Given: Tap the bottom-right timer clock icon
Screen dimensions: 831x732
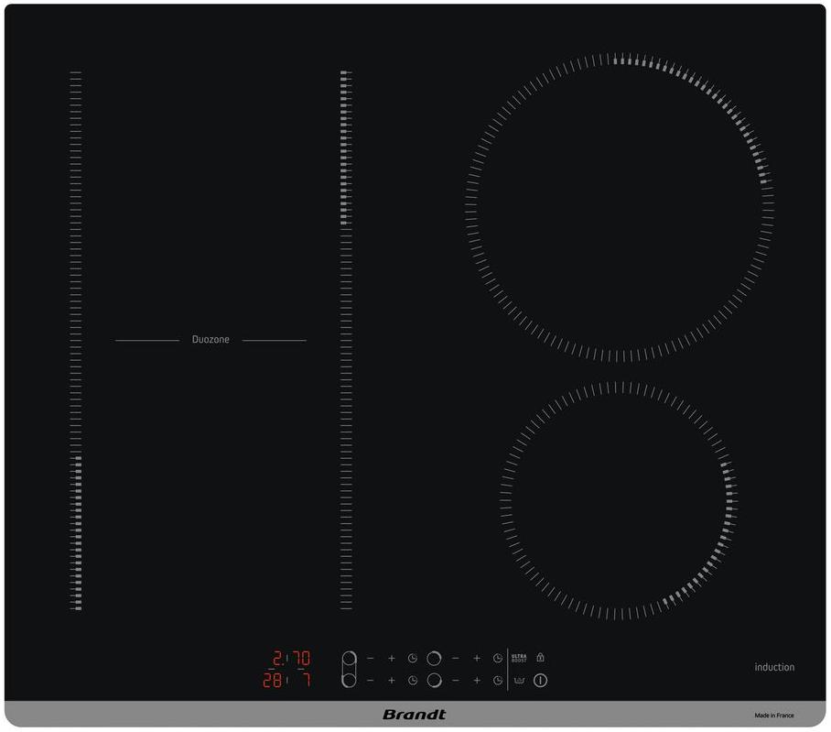Looking at the screenshot, I should (x=498, y=681).
